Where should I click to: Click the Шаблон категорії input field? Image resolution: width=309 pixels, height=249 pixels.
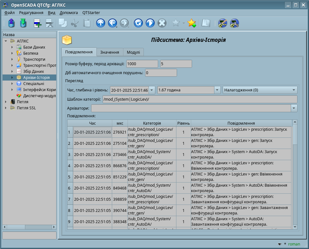(200, 99)
